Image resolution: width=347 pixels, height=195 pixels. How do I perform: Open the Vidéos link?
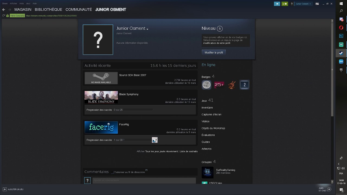pos(205,121)
